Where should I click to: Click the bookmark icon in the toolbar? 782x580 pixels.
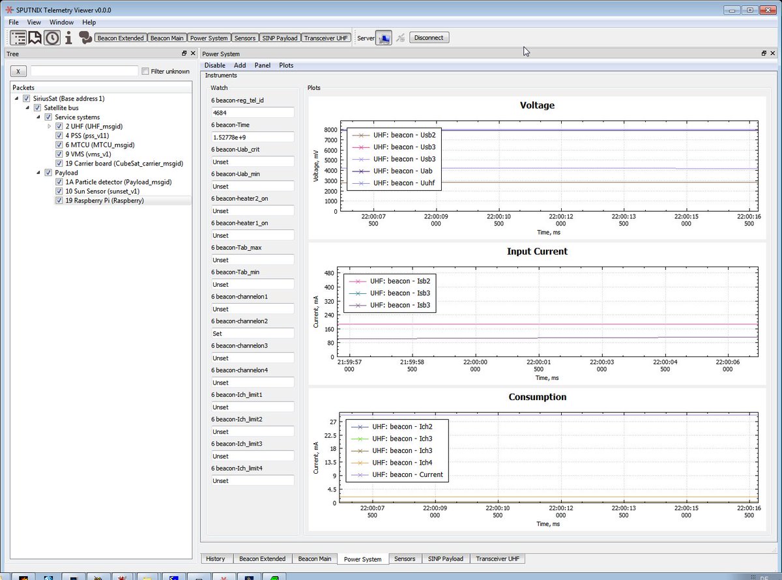[35, 38]
